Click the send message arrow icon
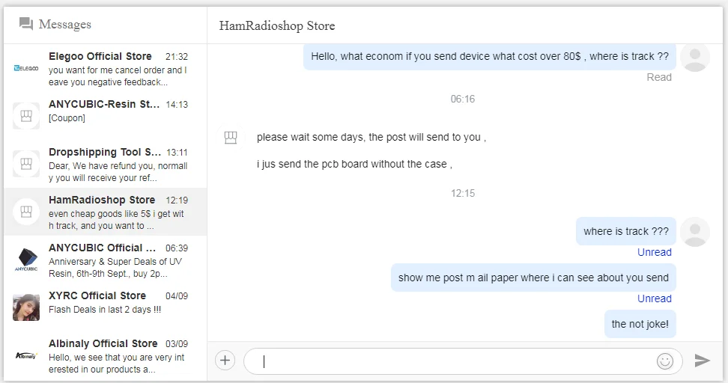The height and width of the screenshot is (383, 728). coord(702,361)
